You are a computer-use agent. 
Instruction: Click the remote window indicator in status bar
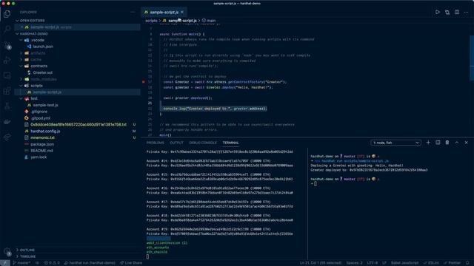(5, 263)
